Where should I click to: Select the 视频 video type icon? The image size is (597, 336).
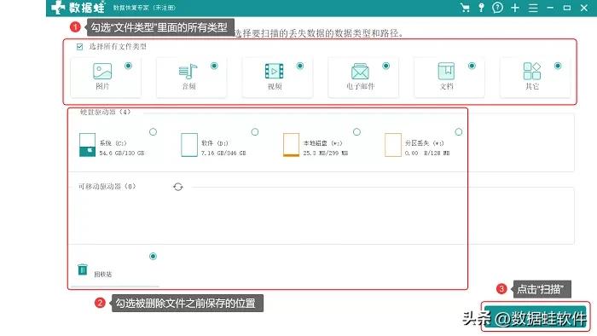point(274,71)
